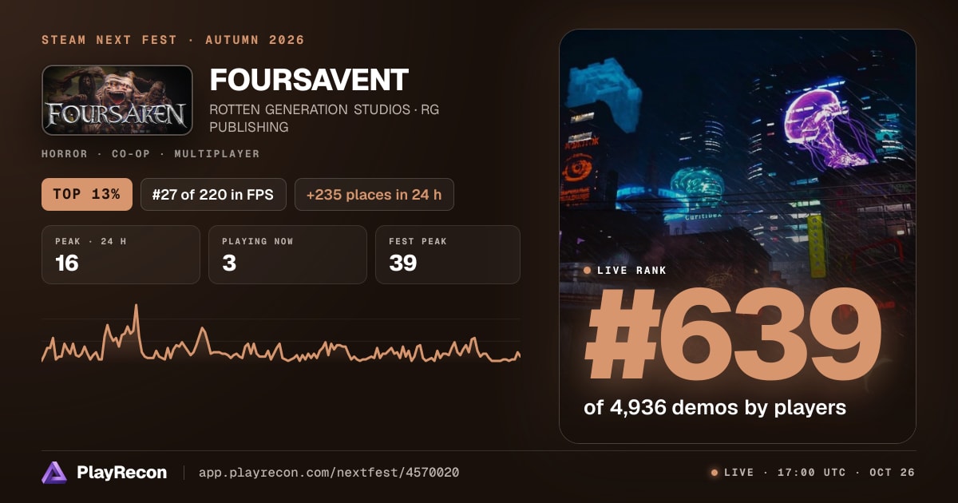Image resolution: width=958 pixels, height=503 pixels.
Task: Select the TOP 13% badge
Action: [x=87, y=194]
